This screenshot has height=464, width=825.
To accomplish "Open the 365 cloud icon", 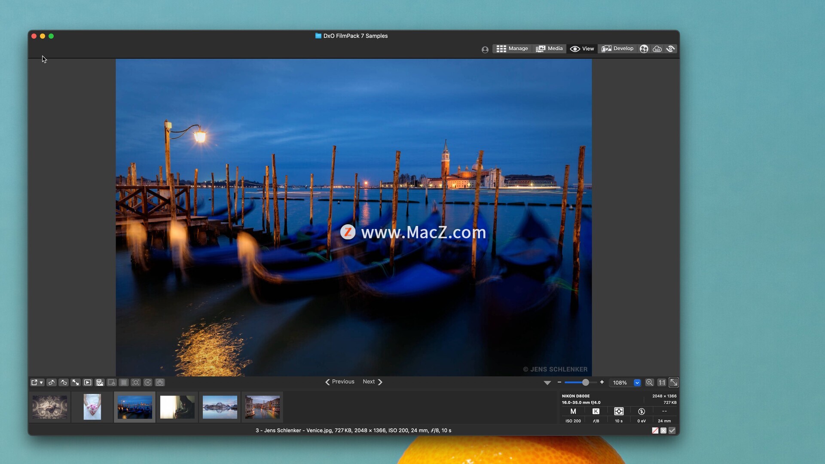I will pos(657,49).
